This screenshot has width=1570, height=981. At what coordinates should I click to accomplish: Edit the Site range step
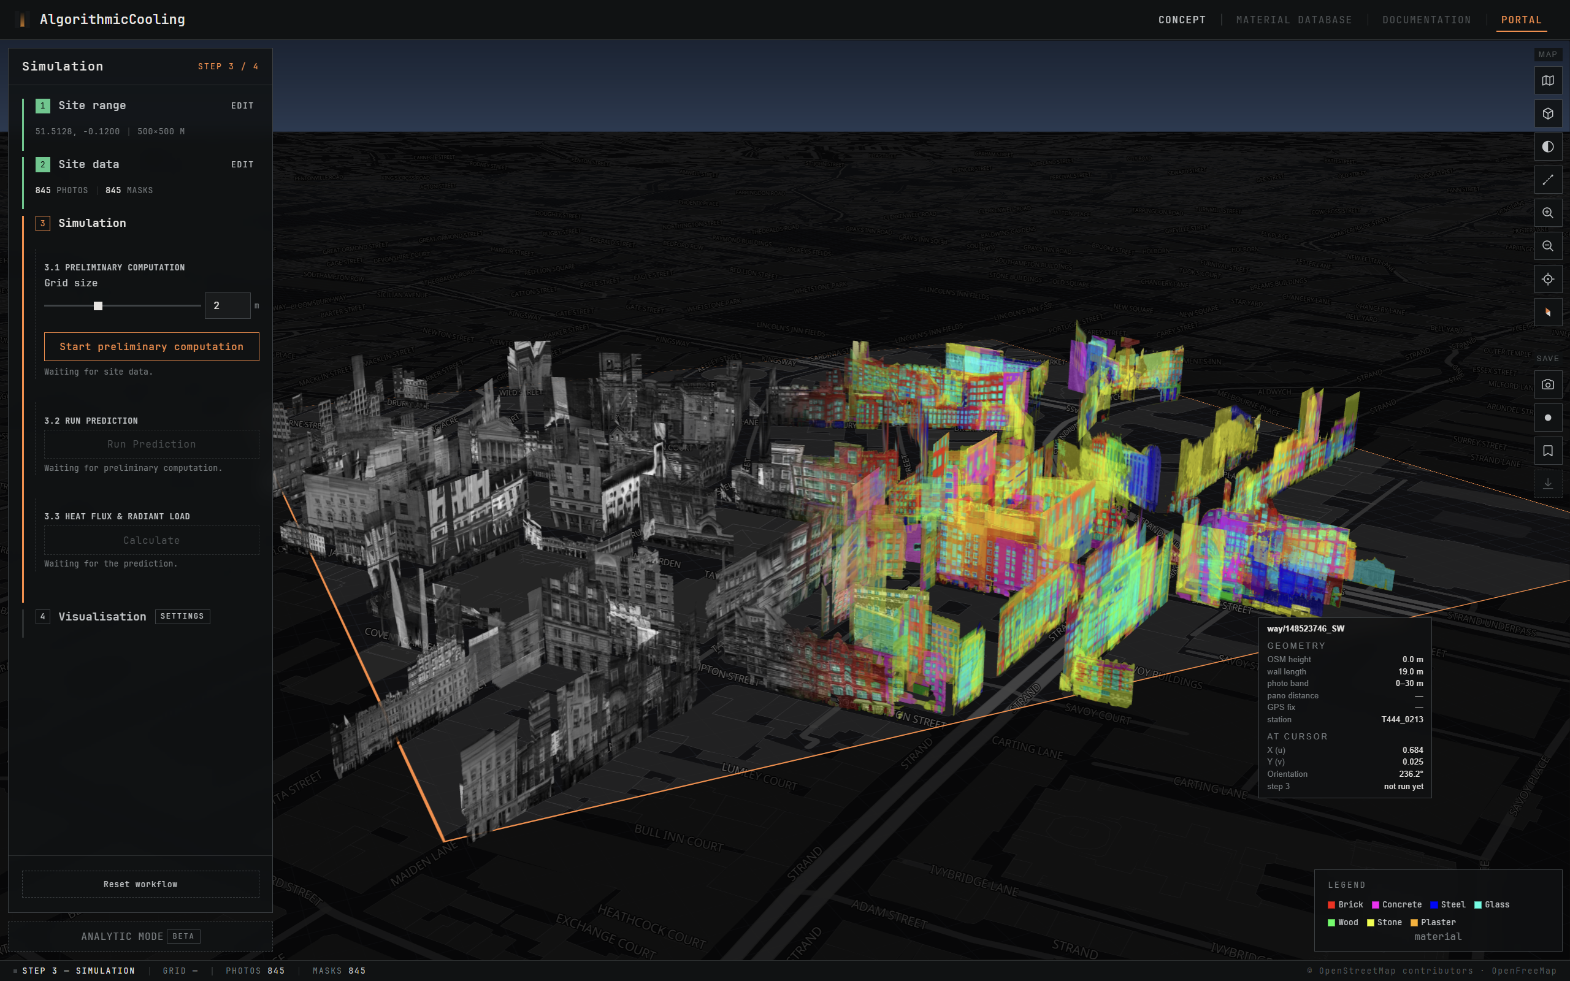coord(242,105)
